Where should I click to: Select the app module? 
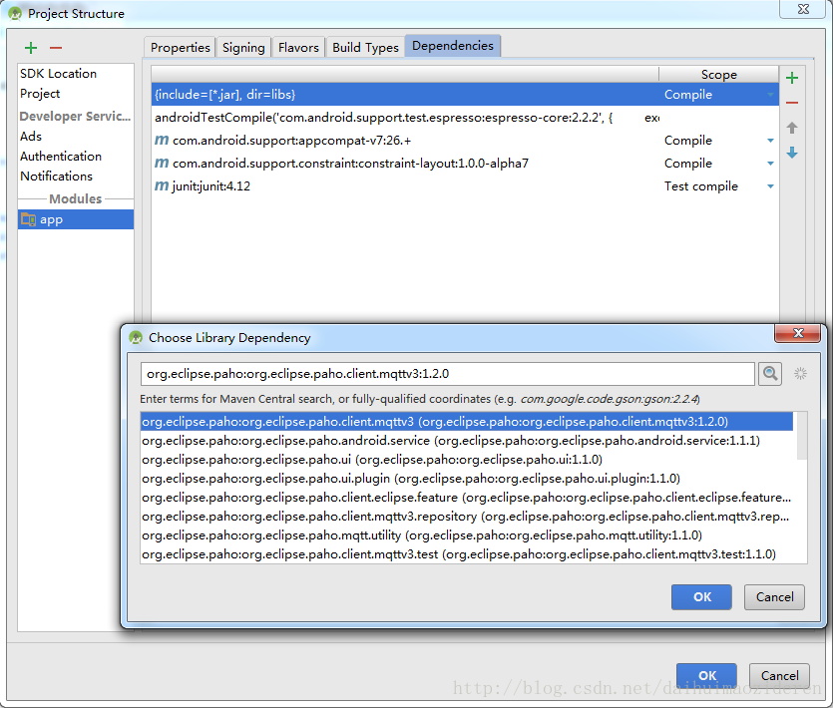tap(76, 219)
